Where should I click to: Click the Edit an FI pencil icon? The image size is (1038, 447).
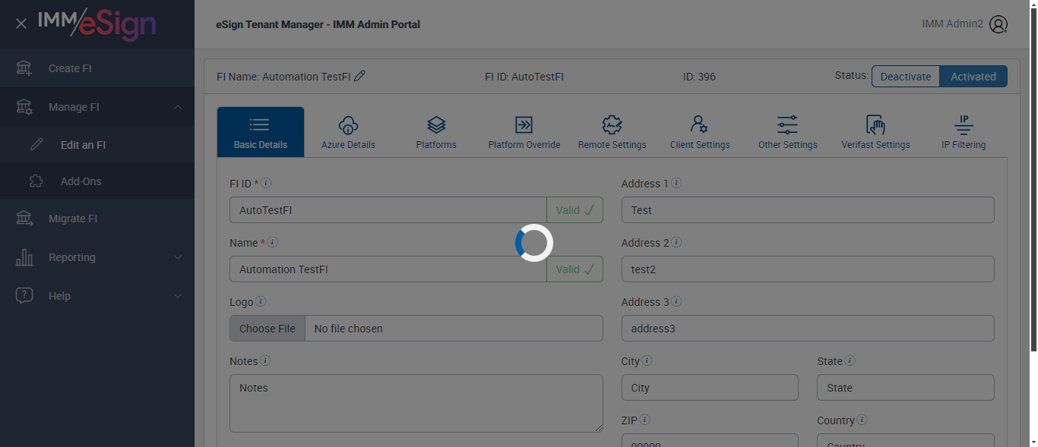(36, 144)
